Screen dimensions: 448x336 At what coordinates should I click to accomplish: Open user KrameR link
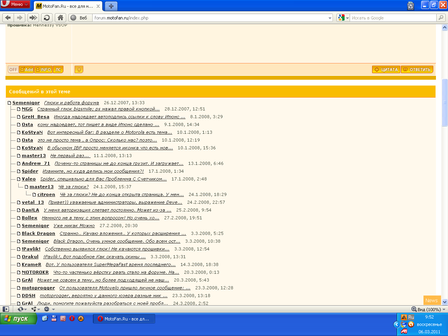31,264
